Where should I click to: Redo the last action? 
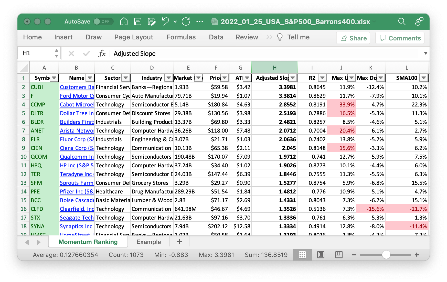click(186, 21)
